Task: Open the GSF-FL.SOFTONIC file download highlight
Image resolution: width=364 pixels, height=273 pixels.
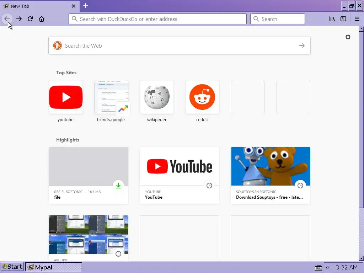Action: point(89,176)
